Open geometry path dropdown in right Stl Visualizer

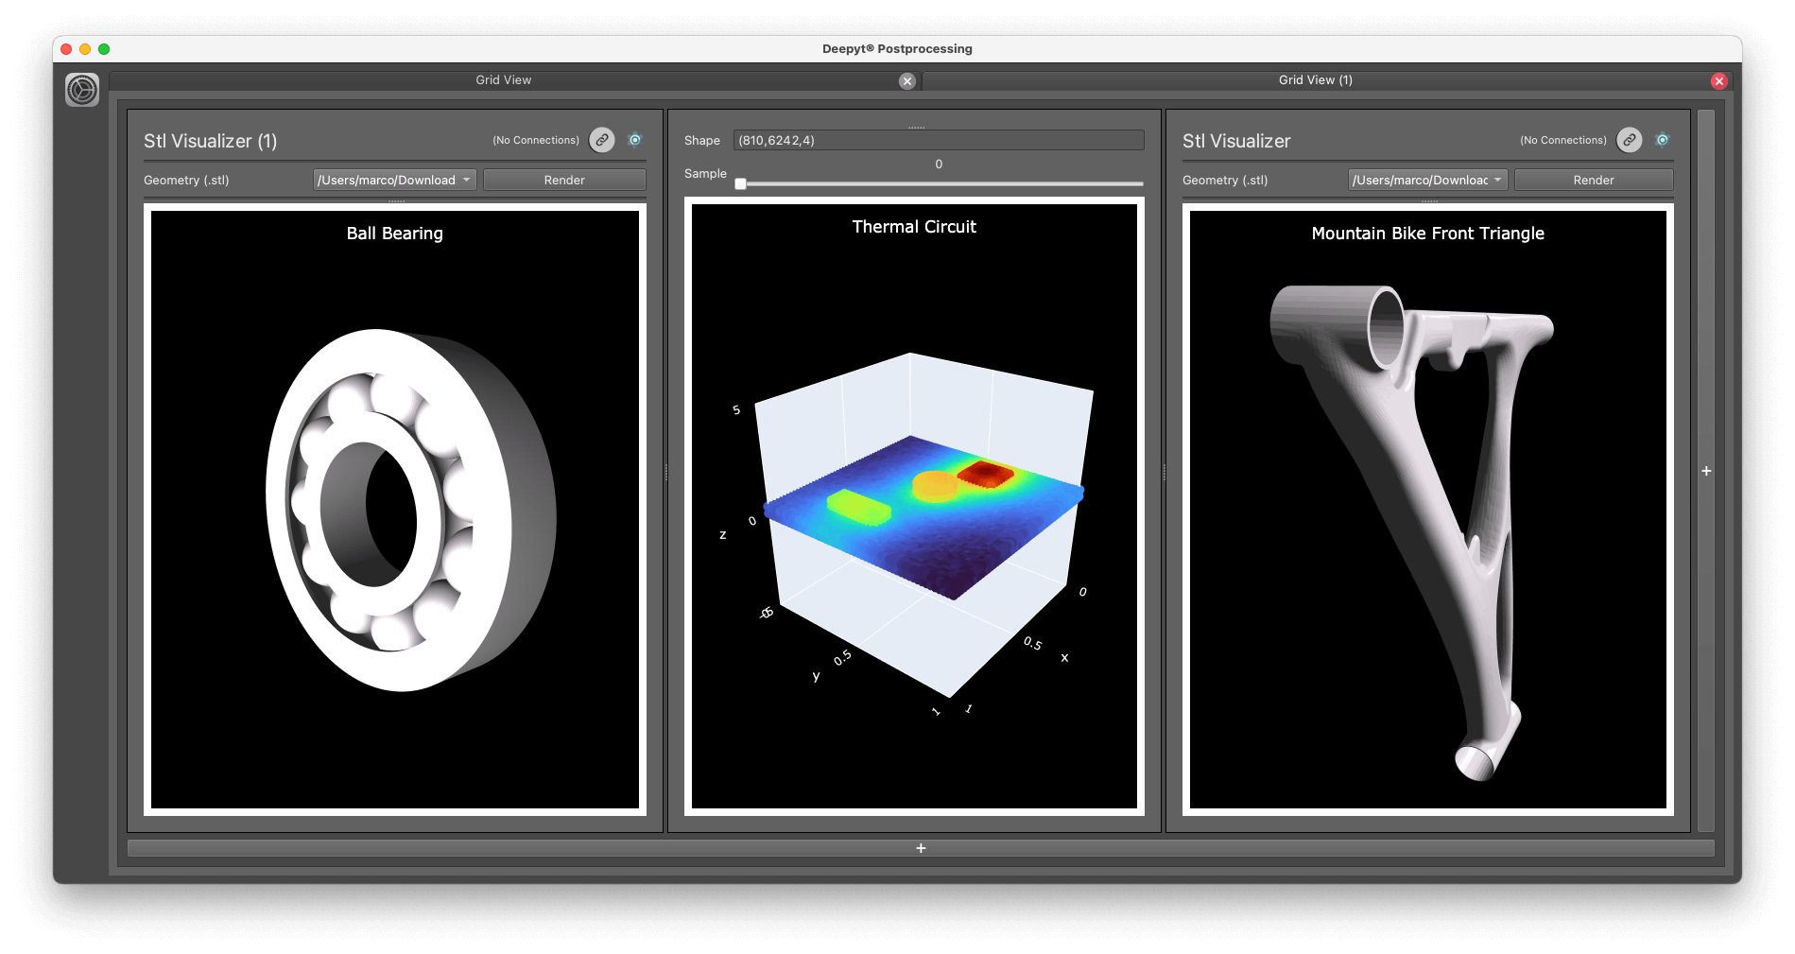click(x=1427, y=180)
